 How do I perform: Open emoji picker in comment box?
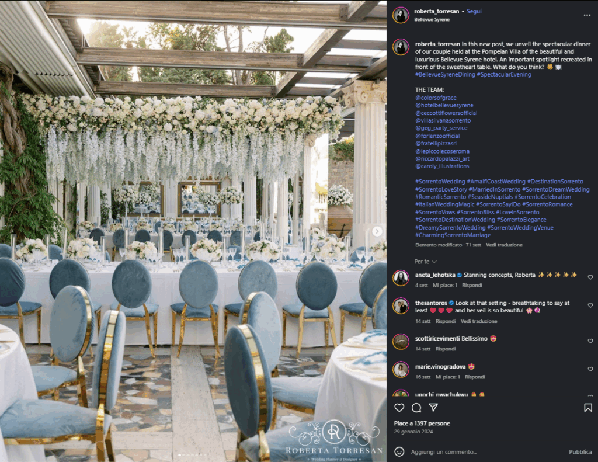pyautogui.click(x=399, y=451)
